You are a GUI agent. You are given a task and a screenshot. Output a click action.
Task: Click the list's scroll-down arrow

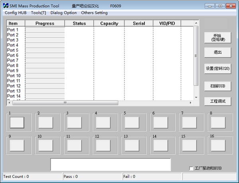(196, 97)
